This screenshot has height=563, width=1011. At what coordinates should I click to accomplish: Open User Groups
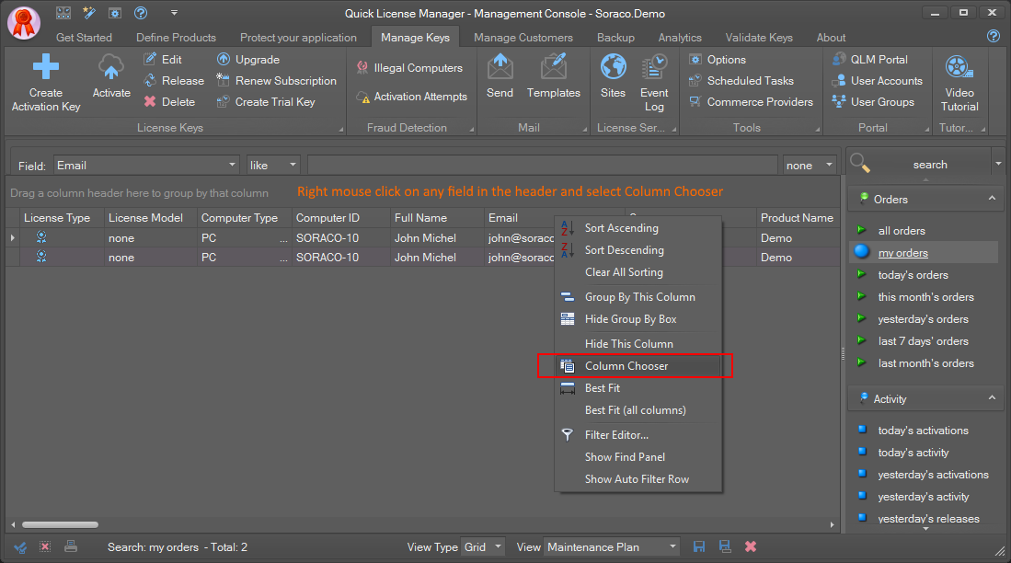point(873,102)
